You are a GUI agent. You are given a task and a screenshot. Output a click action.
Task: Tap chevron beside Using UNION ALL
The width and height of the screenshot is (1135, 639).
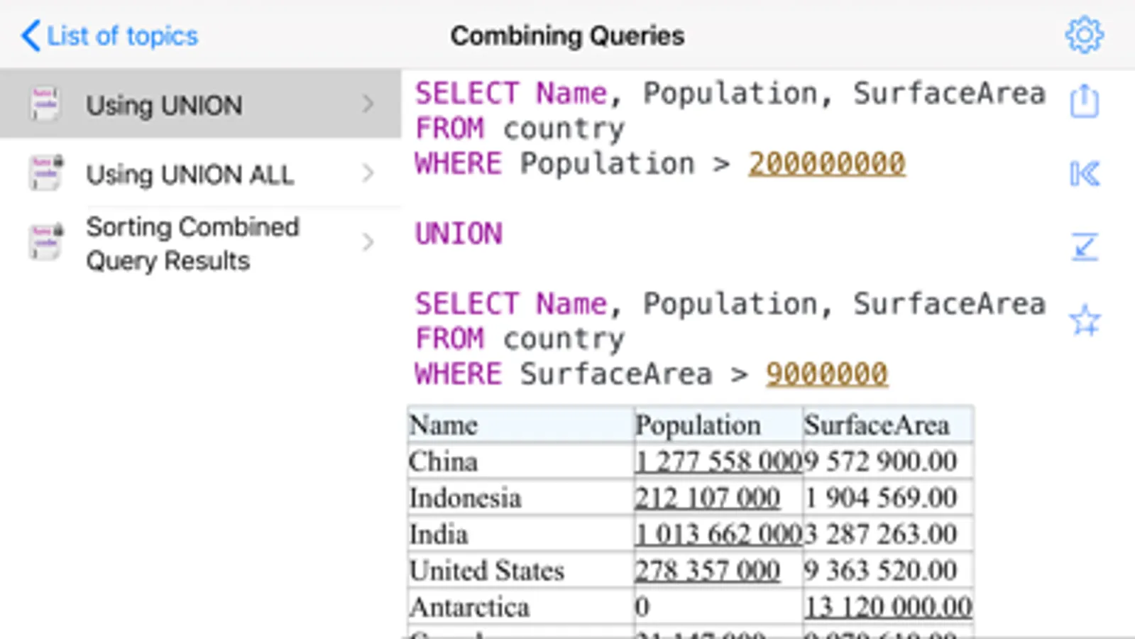pyautogui.click(x=368, y=173)
